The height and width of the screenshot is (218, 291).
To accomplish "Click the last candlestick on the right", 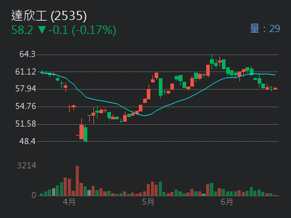I will 275,88.
